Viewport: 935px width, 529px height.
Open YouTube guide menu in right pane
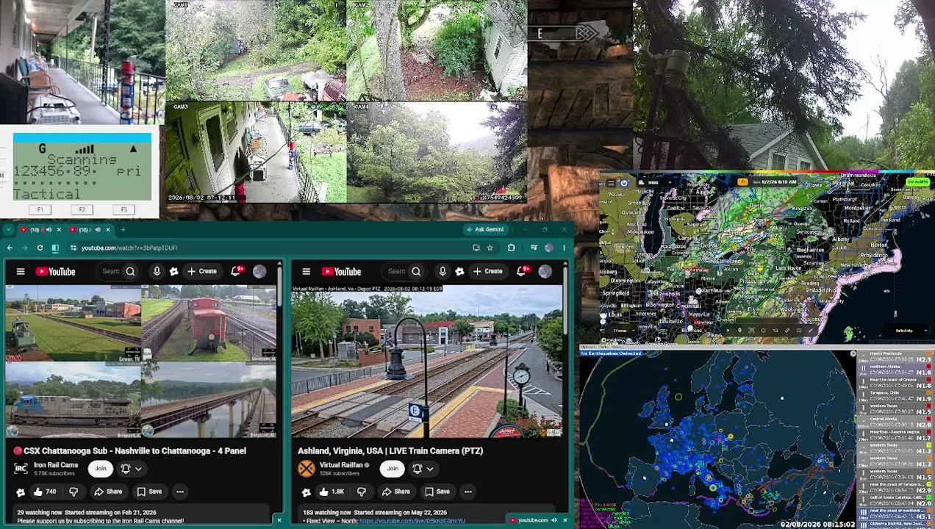(307, 272)
